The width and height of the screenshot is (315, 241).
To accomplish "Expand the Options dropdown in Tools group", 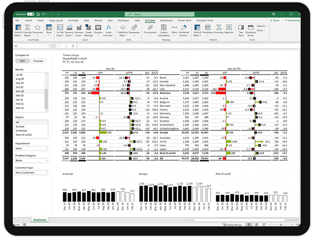I will (262, 26).
